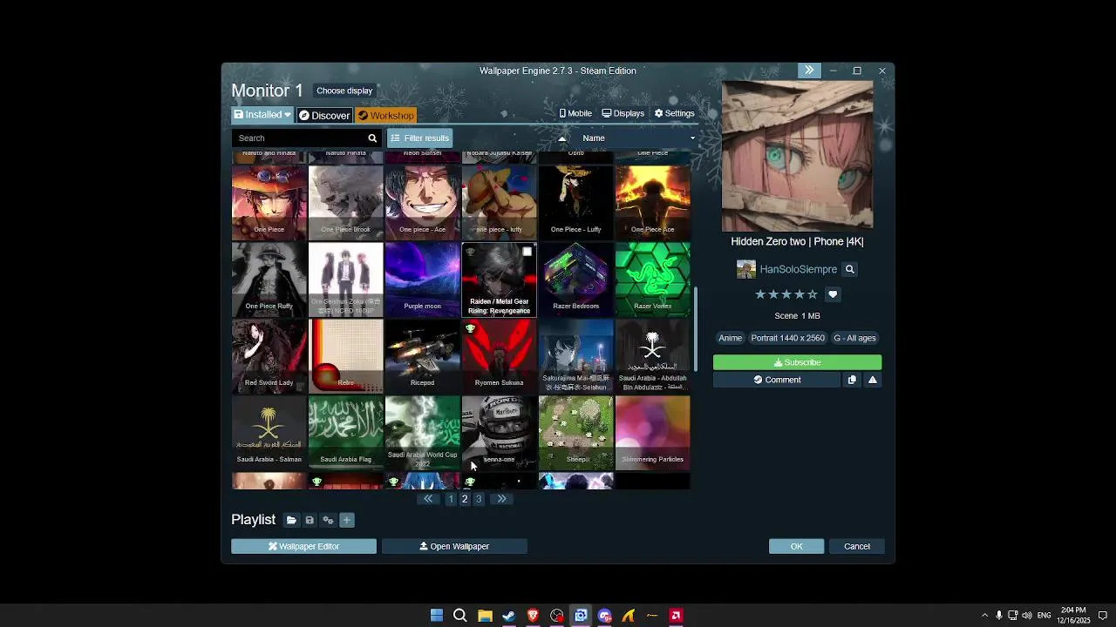
Task: Open Displays overview
Action: [623, 113]
